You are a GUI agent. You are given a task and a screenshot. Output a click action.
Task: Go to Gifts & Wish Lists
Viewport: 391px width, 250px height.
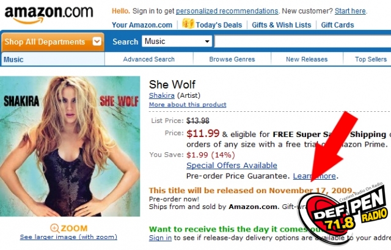coord(281,25)
